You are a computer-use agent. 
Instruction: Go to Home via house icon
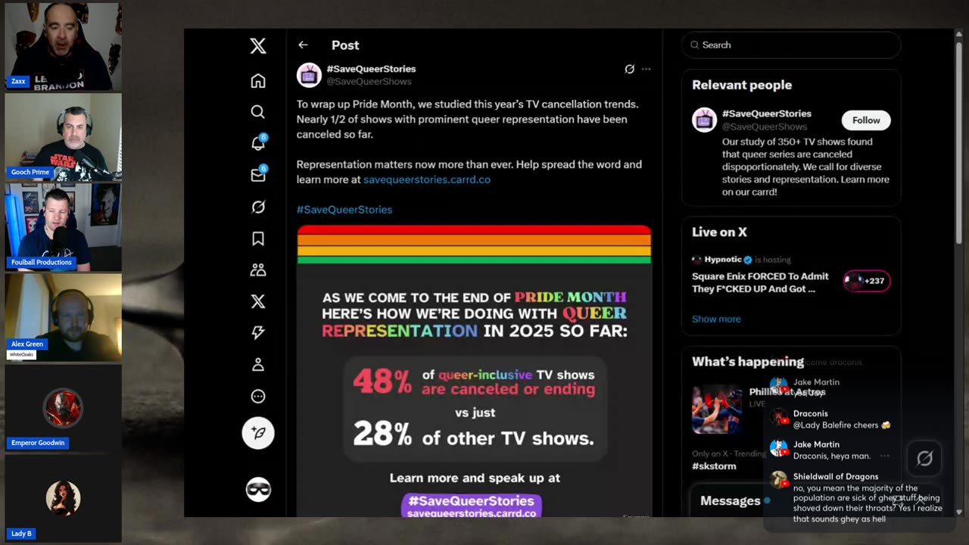(258, 81)
